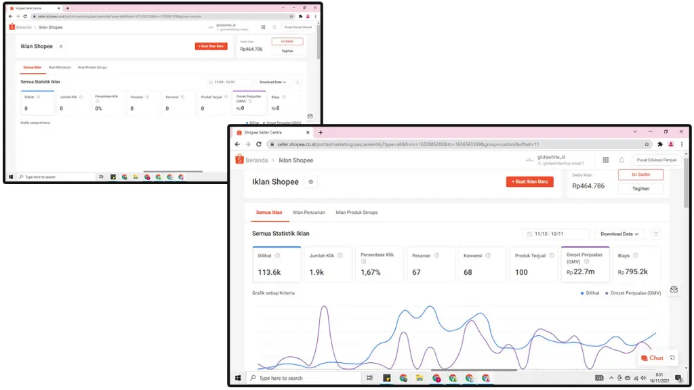Viewport: 694px width, 390px height.
Task: Open Chrome three-dot menu in front window
Action: [682, 144]
